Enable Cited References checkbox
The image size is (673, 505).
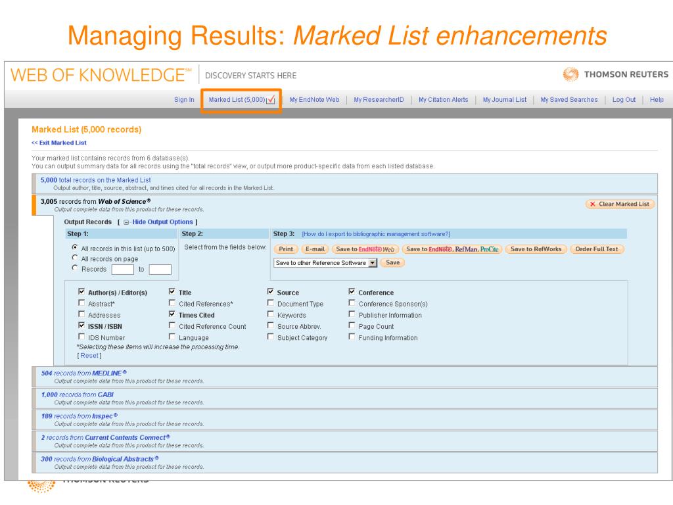tap(172, 303)
